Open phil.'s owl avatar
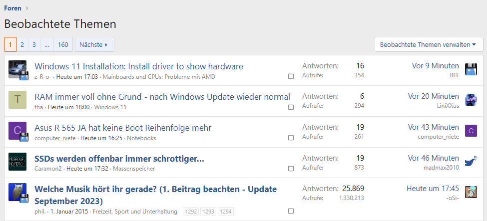This screenshot has width=487, height=221. (x=17, y=192)
